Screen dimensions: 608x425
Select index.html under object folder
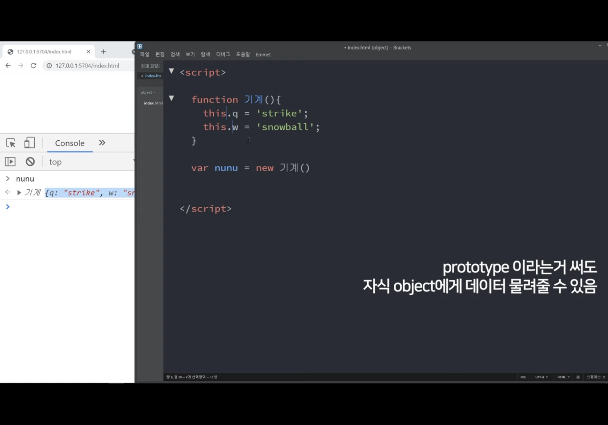153,103
